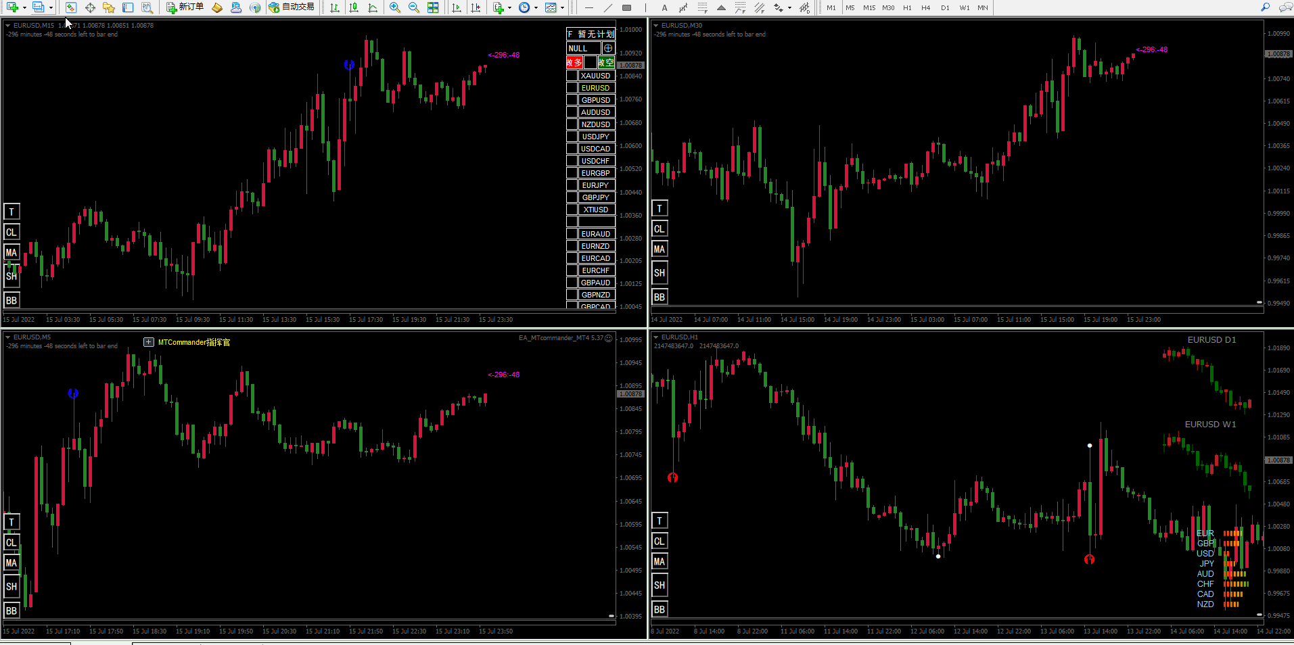The height and width of the screenshot is (645, 1294).
Task: Select the horizontal line drawing tool
Action: [589, 7]
